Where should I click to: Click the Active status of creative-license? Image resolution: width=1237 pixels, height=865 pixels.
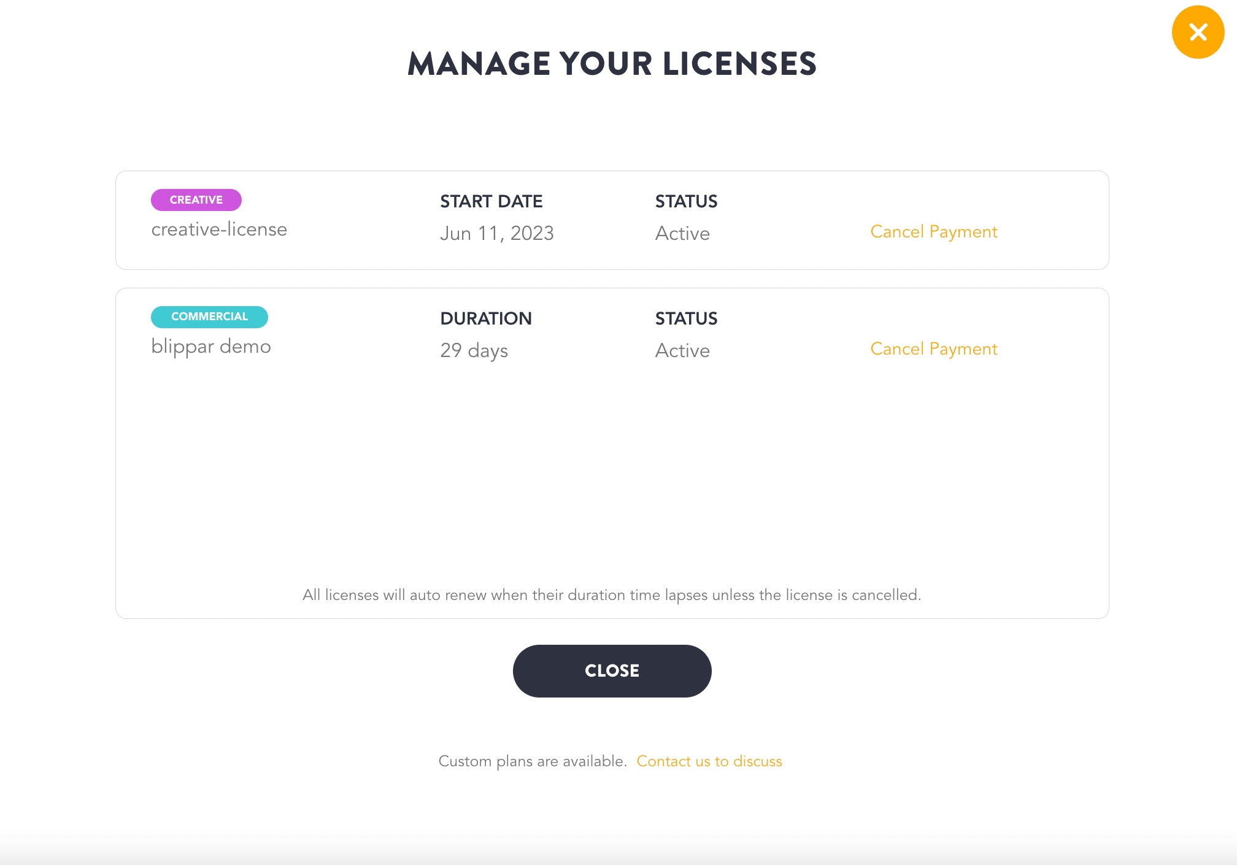click(x=682, y=234)
